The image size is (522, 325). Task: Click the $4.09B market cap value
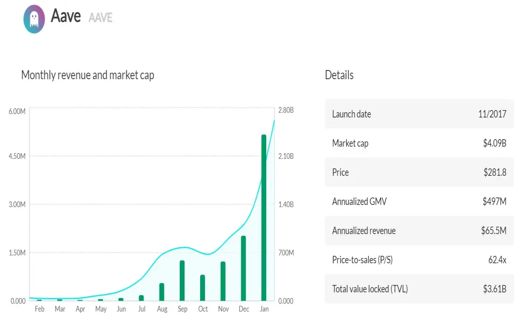point(495,143)
